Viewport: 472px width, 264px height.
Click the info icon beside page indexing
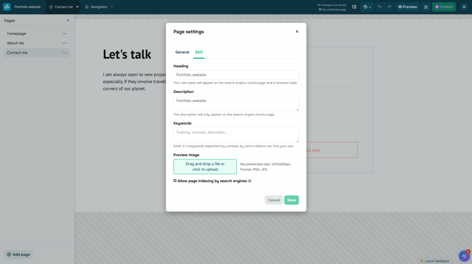[x=250, y=181]
